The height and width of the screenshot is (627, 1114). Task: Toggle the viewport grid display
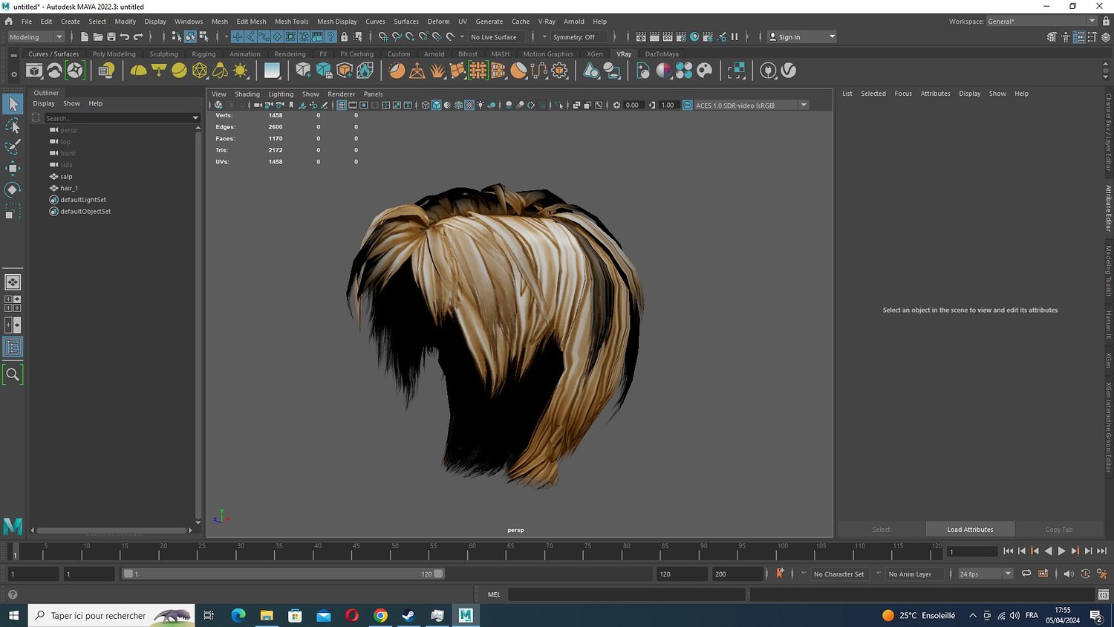coord(342,105)
